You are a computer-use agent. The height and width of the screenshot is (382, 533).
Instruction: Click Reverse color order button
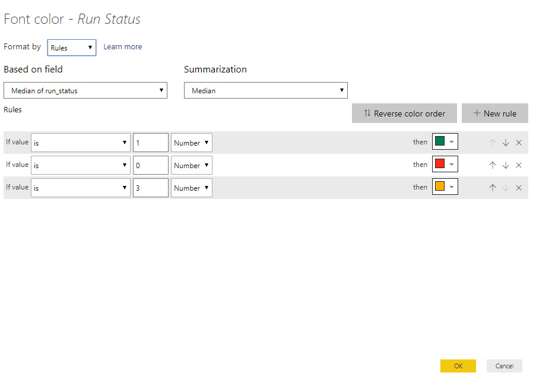click(405, 113)
